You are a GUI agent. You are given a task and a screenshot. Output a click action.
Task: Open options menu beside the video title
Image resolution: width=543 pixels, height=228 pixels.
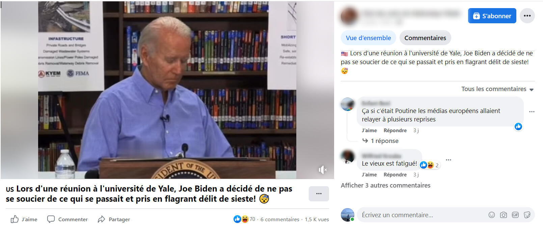[319, 194]
